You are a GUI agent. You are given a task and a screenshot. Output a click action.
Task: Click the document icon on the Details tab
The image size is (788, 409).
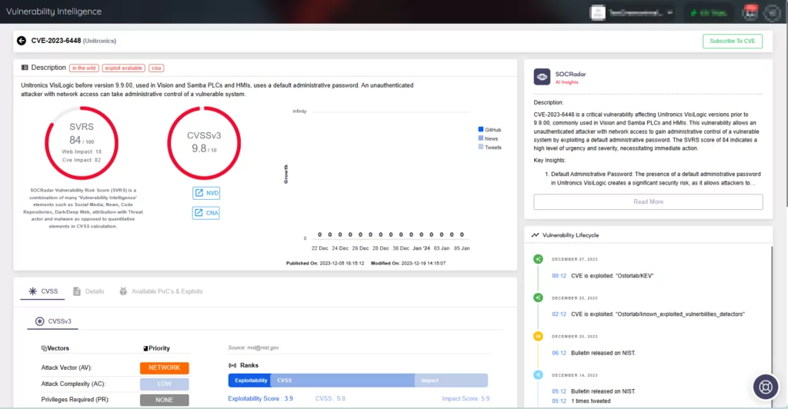click(77, 291)
